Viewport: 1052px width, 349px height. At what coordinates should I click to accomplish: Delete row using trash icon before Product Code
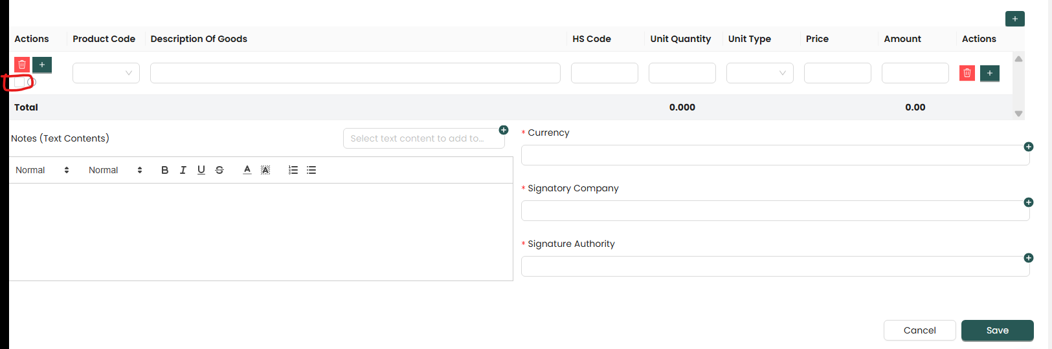22,65
